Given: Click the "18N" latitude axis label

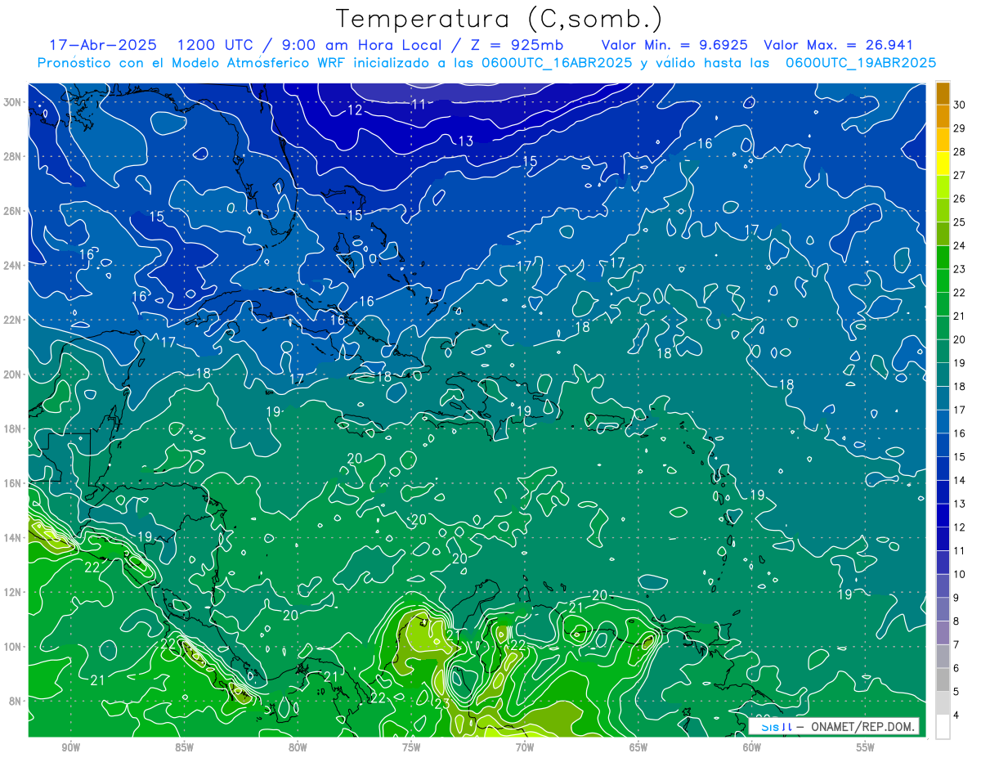Looking at the screenshot, I should [x=13, y=428].
